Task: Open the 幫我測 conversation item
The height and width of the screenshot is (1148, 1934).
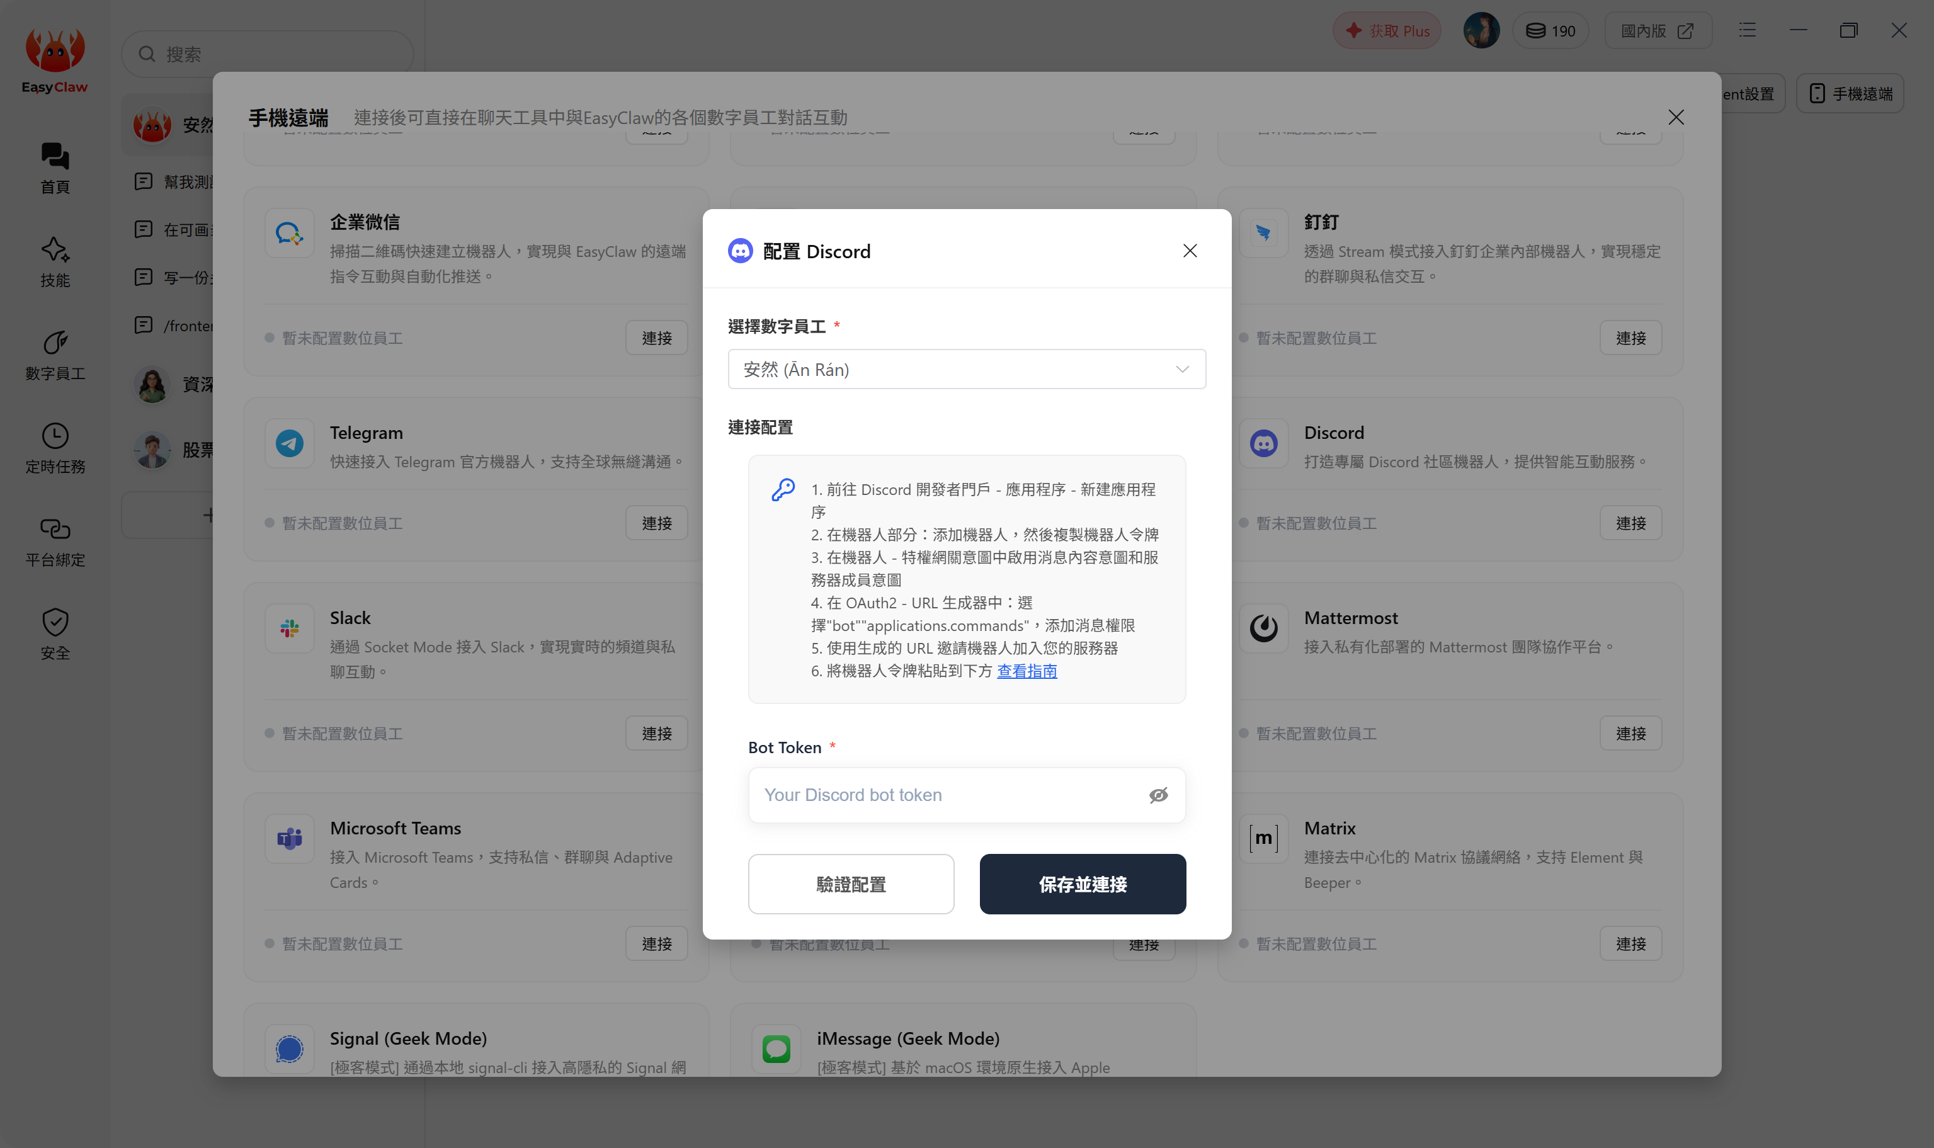Action: 174,182
